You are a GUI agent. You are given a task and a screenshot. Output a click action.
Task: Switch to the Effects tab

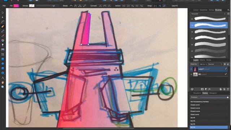coord(202,60)
